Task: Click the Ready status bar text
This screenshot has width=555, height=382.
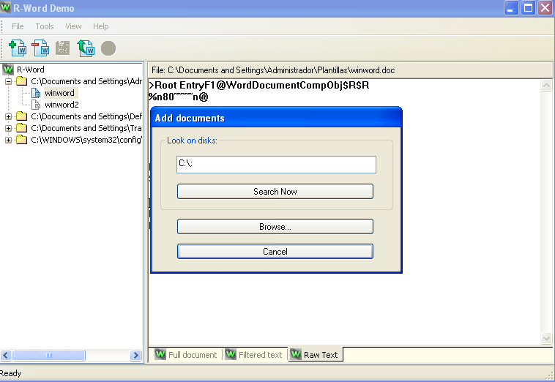Action: click(x=11, y=373)
